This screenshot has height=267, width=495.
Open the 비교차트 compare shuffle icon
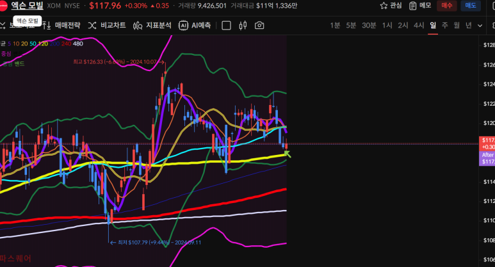tap(92, 26)
